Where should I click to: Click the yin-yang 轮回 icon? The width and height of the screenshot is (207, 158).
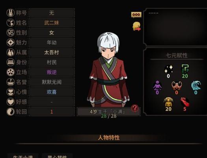pyautogui.click(x=10, y=112)
